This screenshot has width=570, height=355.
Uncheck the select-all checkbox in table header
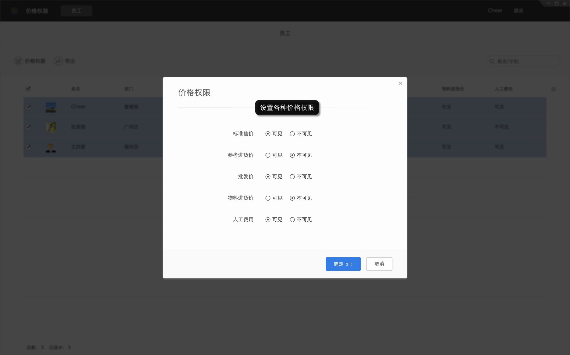(x=28, y=89)
